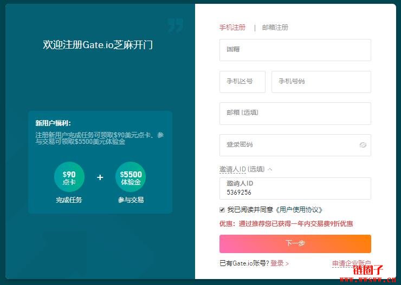Image resolution: width=401 pixels, height=285 pixels.
Task: Collapse the 邀请人ID (选填) section
Action: pyautogui.click(x=245, y=169)
